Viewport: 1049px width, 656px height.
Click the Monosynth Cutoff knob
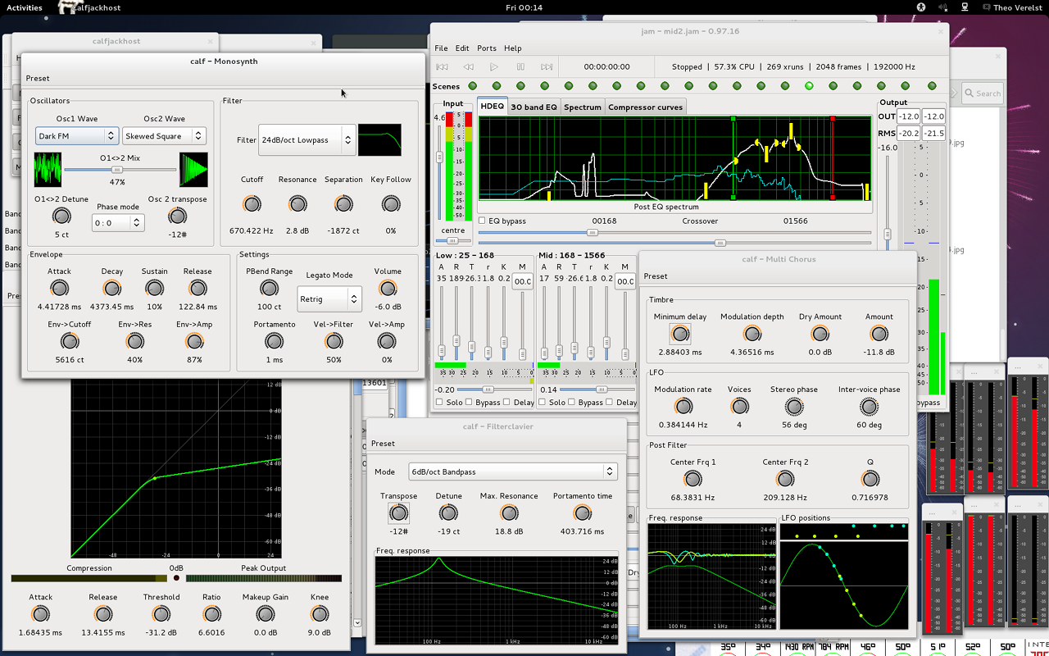[x=252, y=204]
